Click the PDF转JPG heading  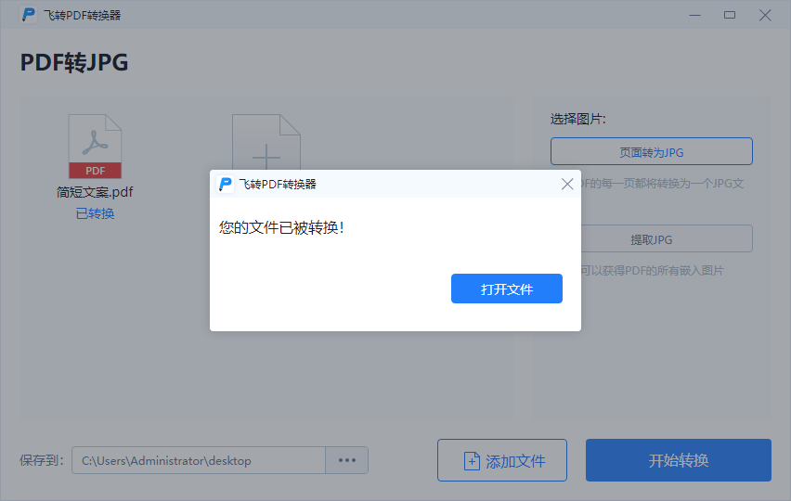(x=74, y=62)
